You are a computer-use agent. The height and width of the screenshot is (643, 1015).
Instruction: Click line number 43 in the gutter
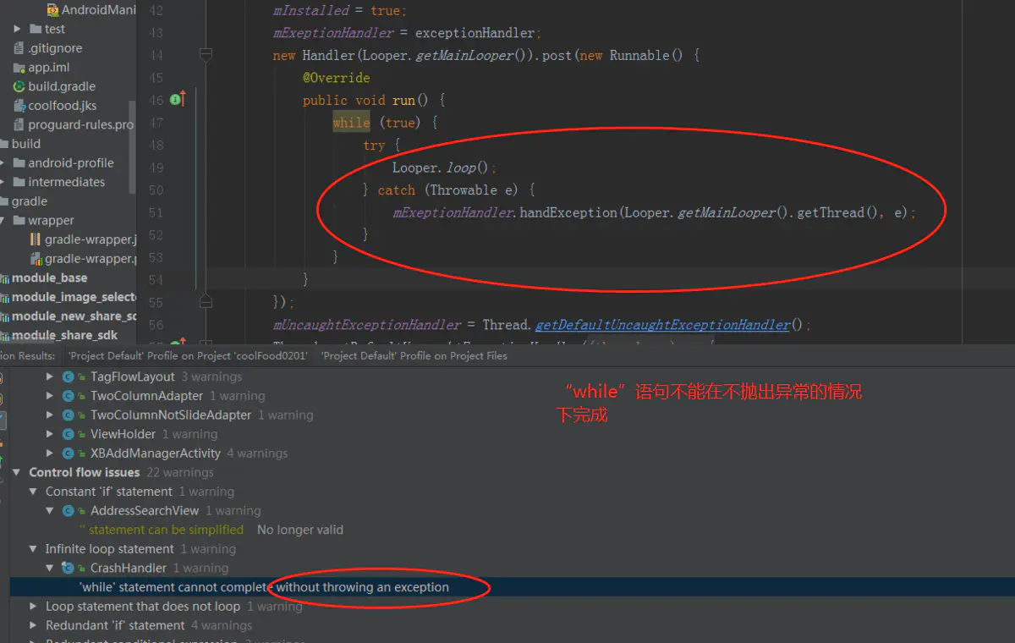(156, 33)
